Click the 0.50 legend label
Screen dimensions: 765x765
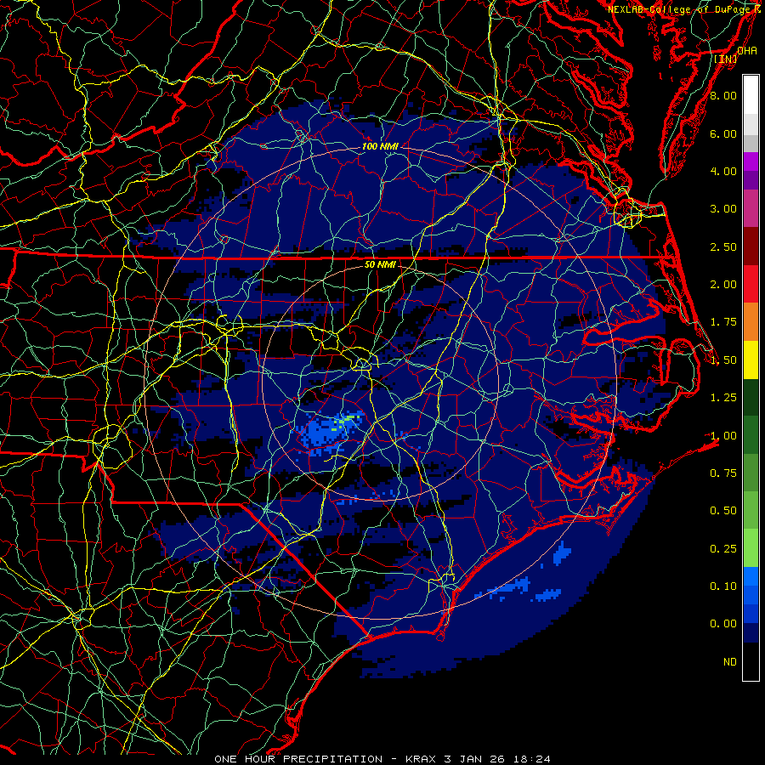(723, 511)
